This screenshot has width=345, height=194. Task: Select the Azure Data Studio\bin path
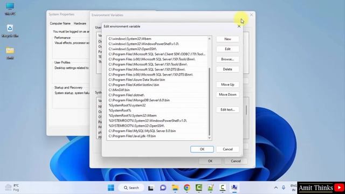[157, 80]
